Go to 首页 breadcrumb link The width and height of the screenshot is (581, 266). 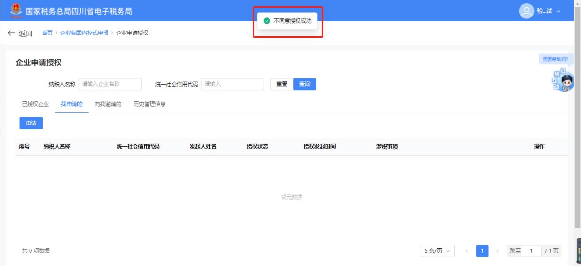coord(47,33)
